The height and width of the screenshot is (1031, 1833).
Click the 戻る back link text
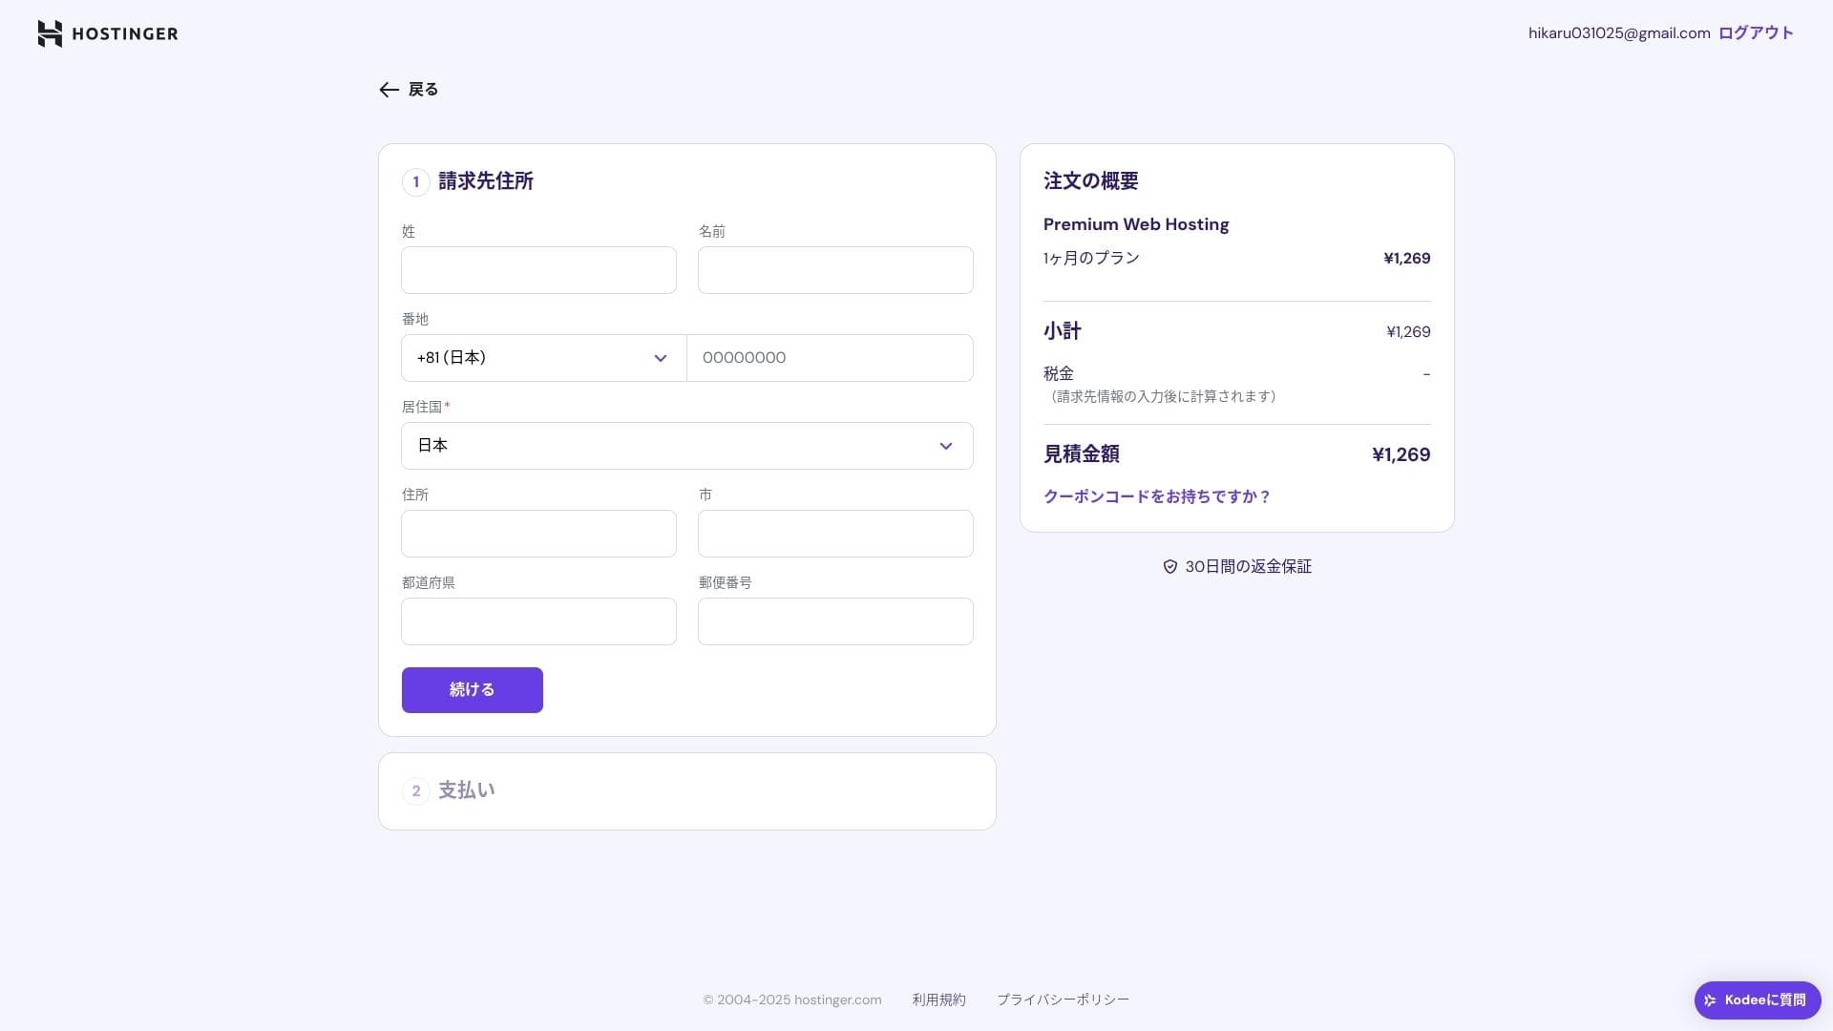(423, 90)
